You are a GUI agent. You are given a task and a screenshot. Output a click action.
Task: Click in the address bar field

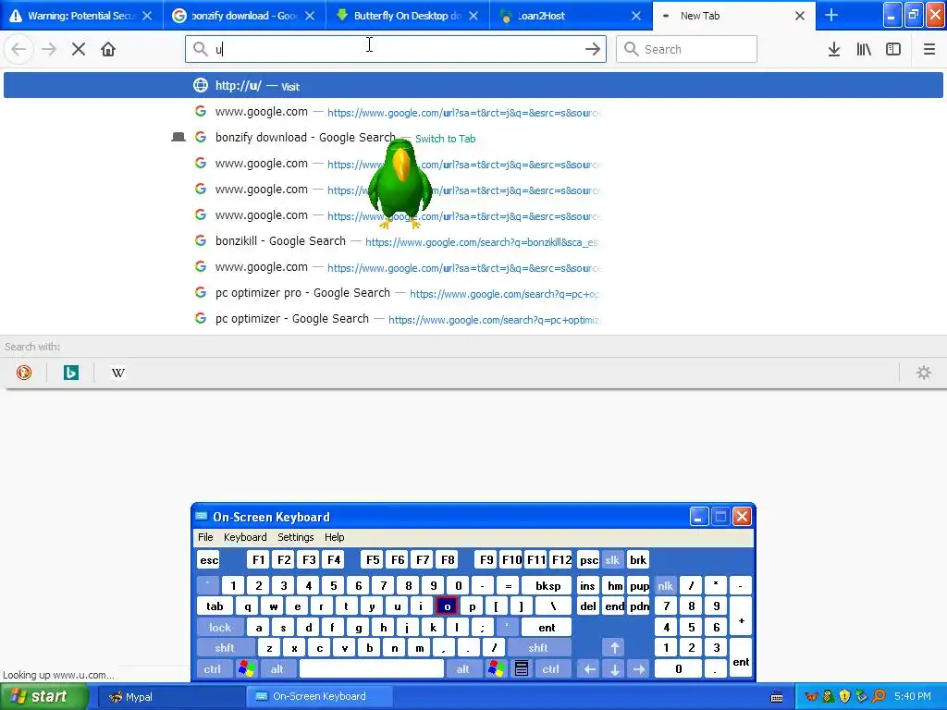tap(396, 49)
